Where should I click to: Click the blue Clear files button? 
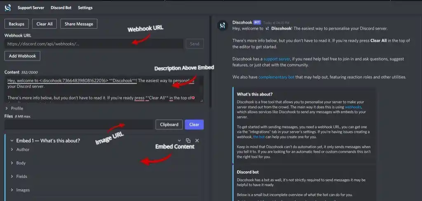coord(195,124)
